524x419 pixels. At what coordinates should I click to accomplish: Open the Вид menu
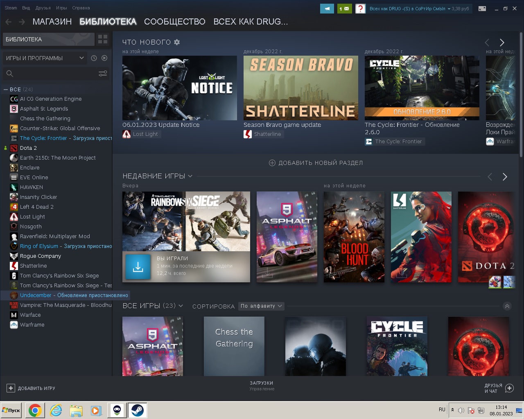coord(26,8)
